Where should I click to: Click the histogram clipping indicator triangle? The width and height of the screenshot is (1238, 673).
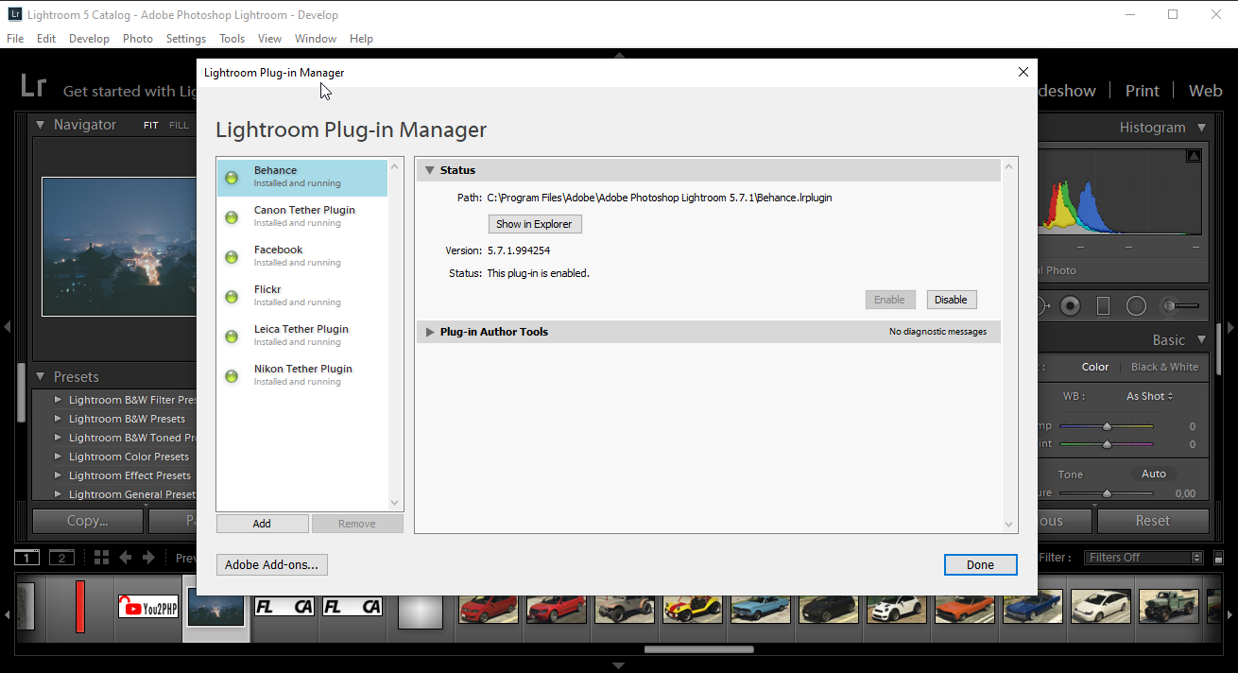[1194, 156]
